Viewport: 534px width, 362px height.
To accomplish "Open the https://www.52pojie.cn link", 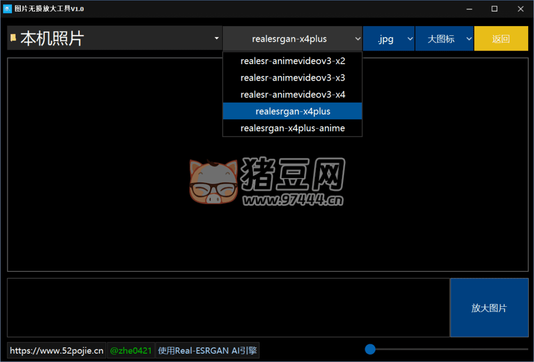I will point(56,351).
